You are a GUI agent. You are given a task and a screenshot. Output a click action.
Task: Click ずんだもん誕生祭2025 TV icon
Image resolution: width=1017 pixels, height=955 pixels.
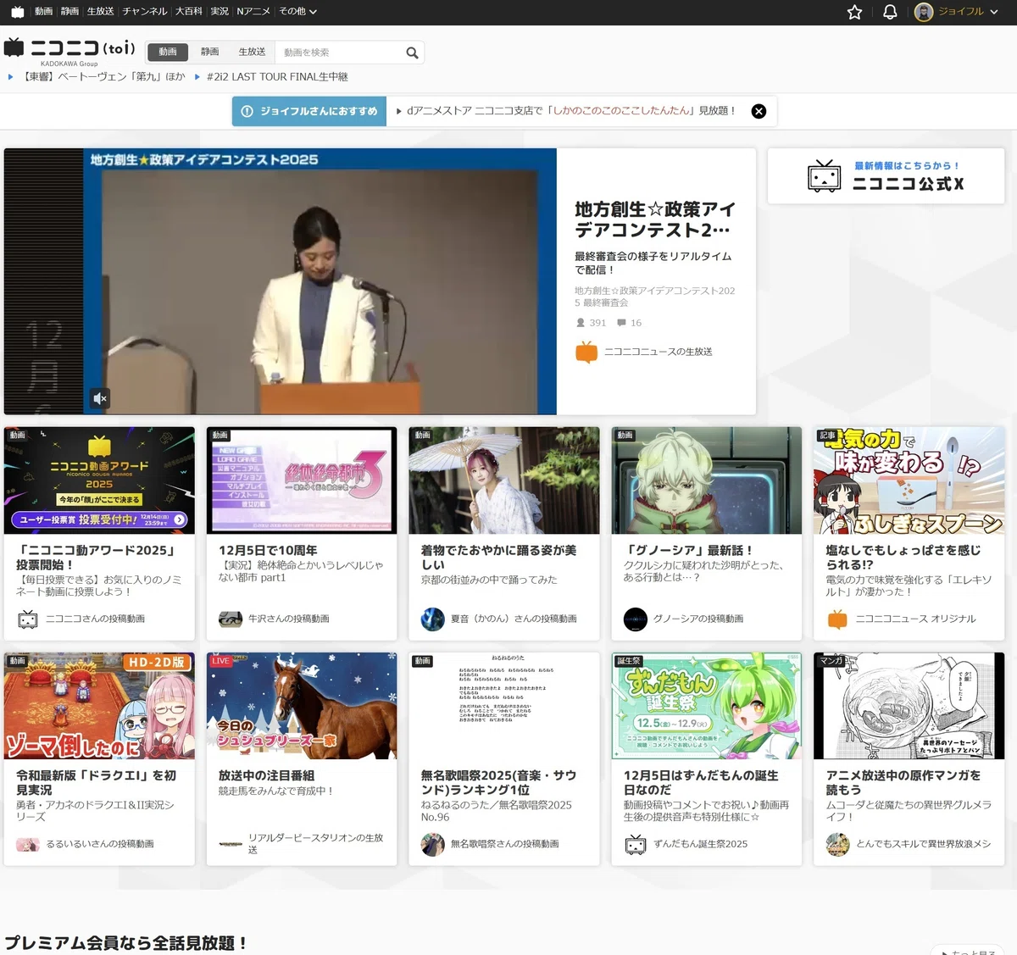[x=636, y=845]
